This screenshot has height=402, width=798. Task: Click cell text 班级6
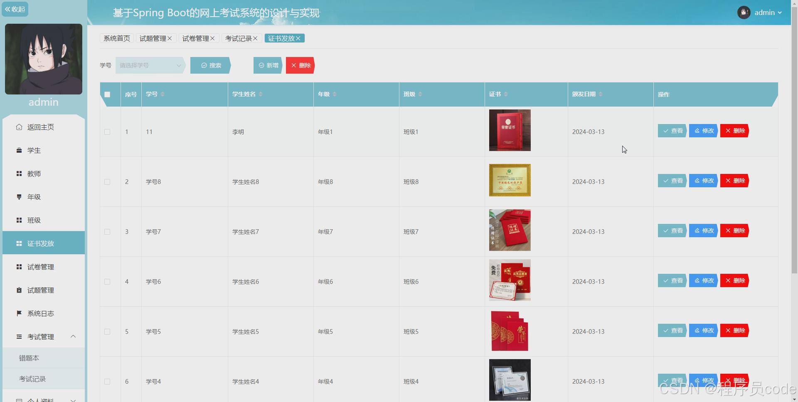(x=411, y=282)
